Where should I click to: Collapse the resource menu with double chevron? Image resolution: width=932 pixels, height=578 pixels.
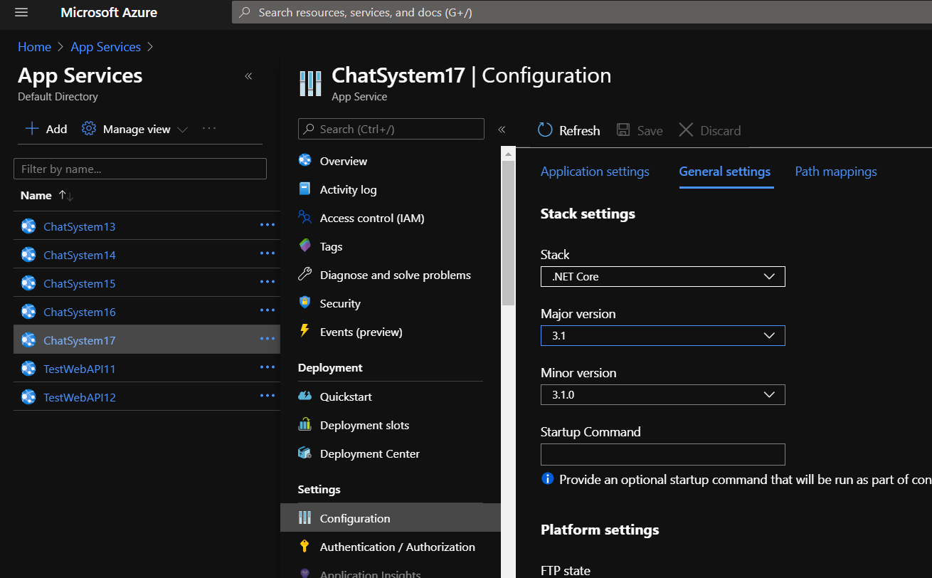pos(502,130)
